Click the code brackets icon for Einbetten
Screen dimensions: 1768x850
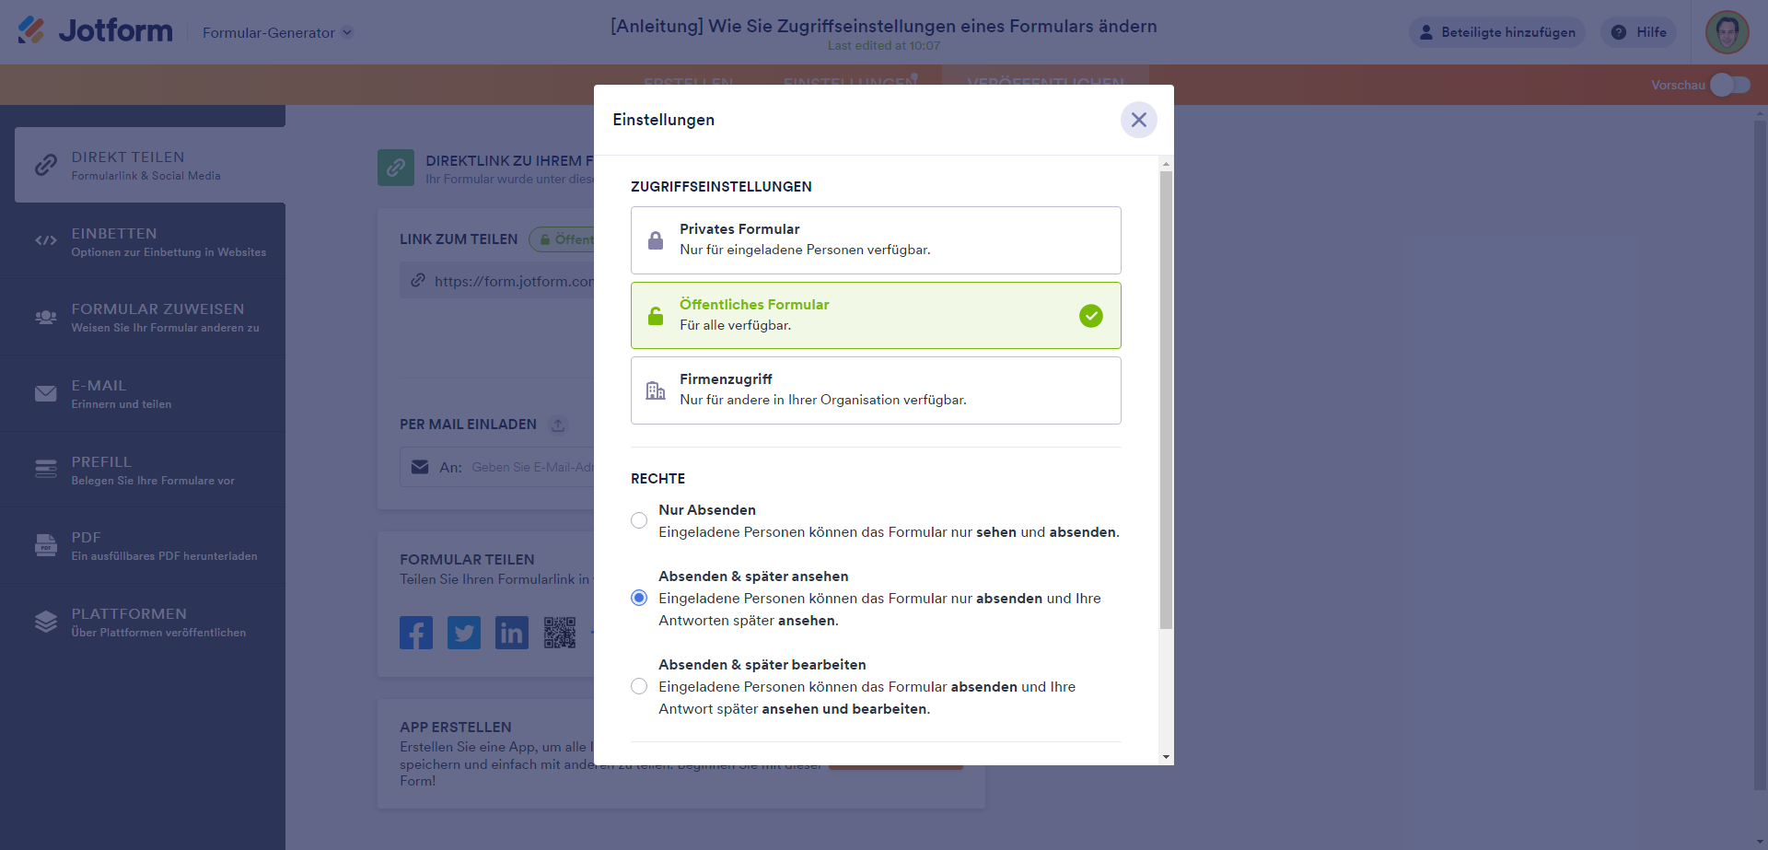point(46,240)
